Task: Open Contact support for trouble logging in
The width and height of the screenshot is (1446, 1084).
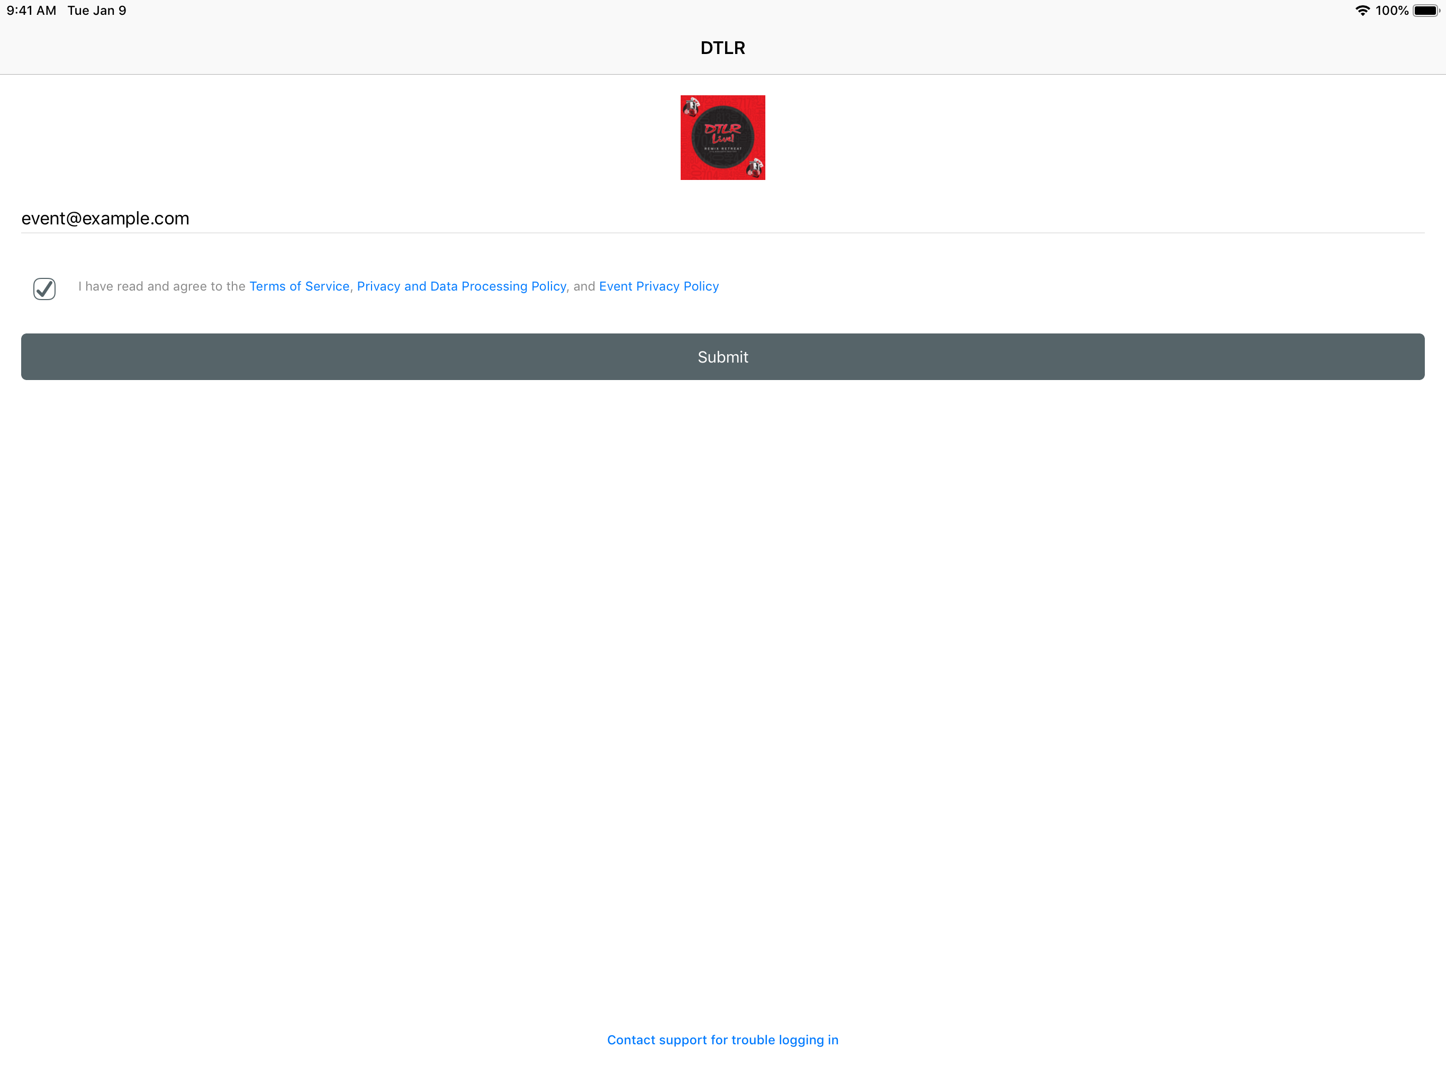Action: tap(722, 1040)
